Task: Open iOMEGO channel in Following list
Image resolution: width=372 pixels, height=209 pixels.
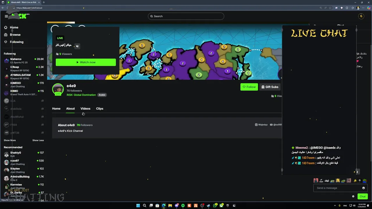Action: click(x=24, y=85)
